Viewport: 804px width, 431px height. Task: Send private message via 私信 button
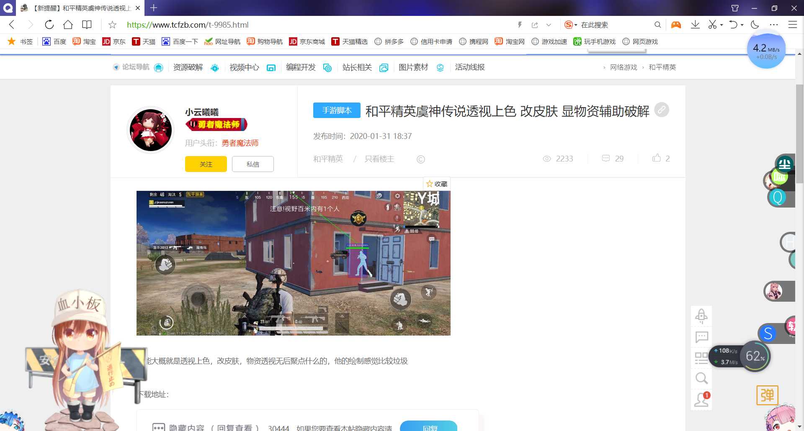(x=253, y=164)
